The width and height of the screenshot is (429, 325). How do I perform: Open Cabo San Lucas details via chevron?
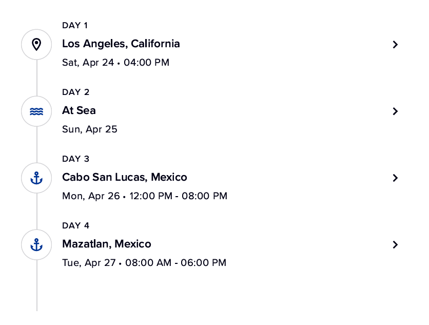coord(395,178)
